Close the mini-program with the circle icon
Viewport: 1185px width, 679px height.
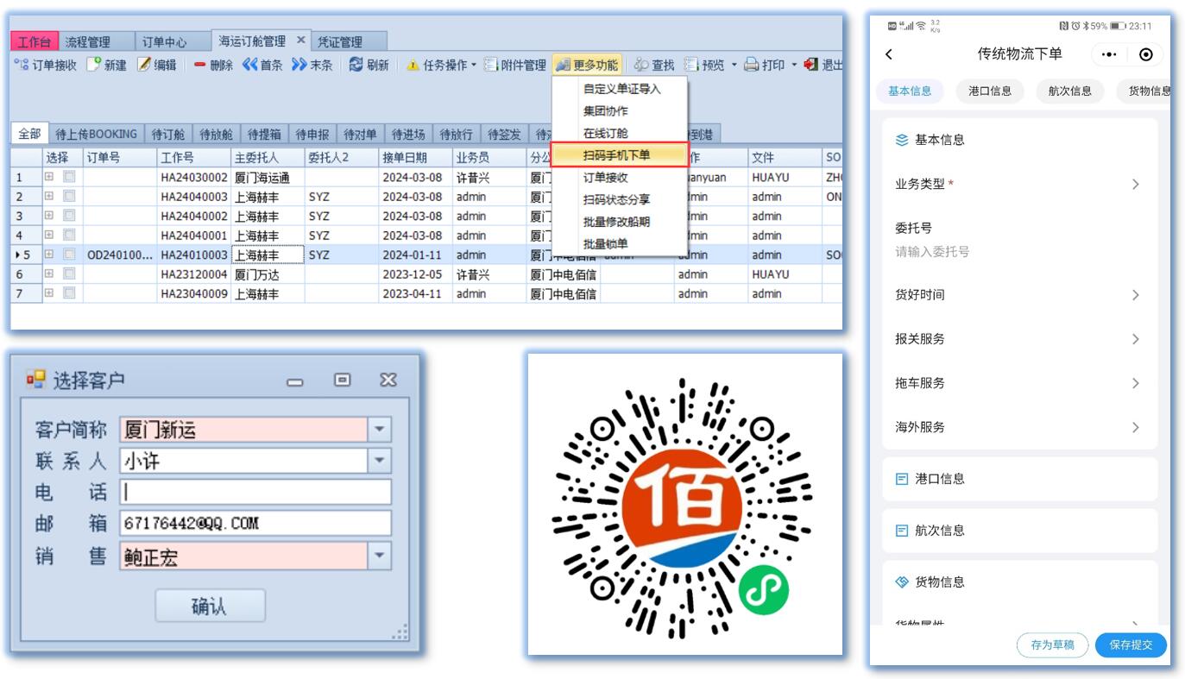1146,54
